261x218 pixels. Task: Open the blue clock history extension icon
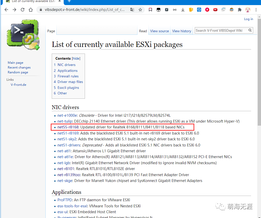click(x=199, y=10)
